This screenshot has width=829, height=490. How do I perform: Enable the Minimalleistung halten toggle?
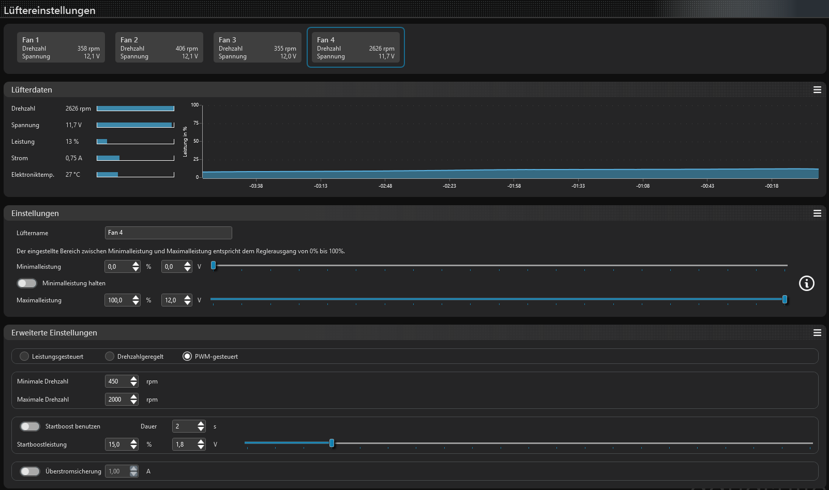coord(27,283)
